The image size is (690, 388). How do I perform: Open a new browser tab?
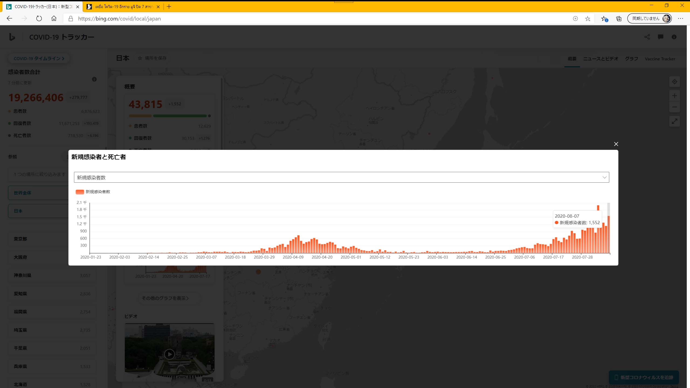(169, 7)
